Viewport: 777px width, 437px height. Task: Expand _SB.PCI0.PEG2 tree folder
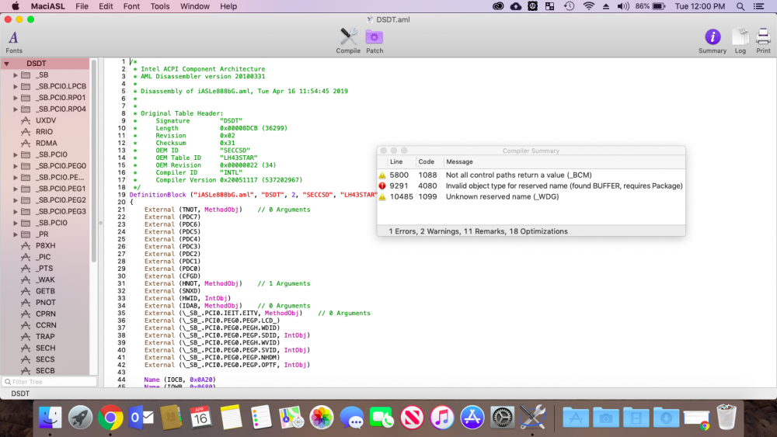[16, 200]
